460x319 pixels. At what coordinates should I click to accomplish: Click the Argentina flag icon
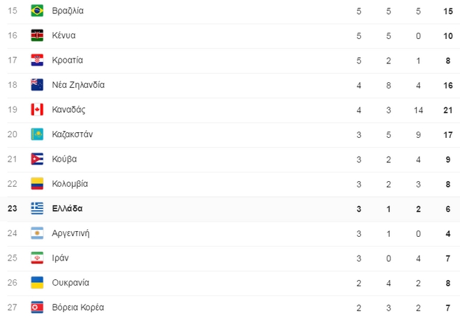pyautogui.click(x=38, y=233)
